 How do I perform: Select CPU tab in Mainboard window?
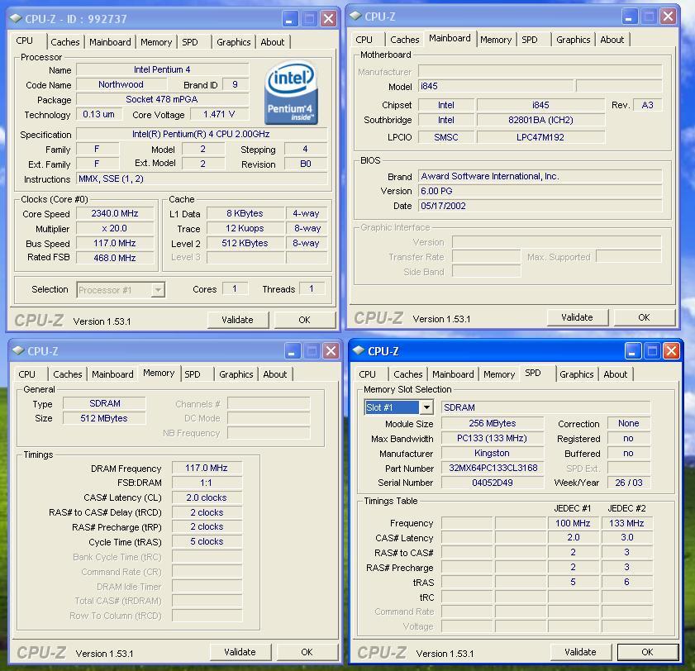(364, 40)
